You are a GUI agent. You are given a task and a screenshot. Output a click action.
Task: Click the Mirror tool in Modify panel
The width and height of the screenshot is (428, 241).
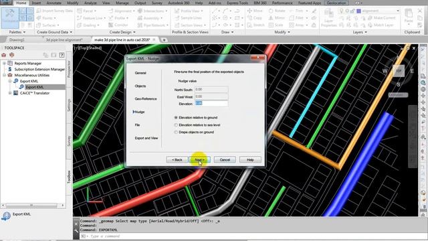pos(276,18)
